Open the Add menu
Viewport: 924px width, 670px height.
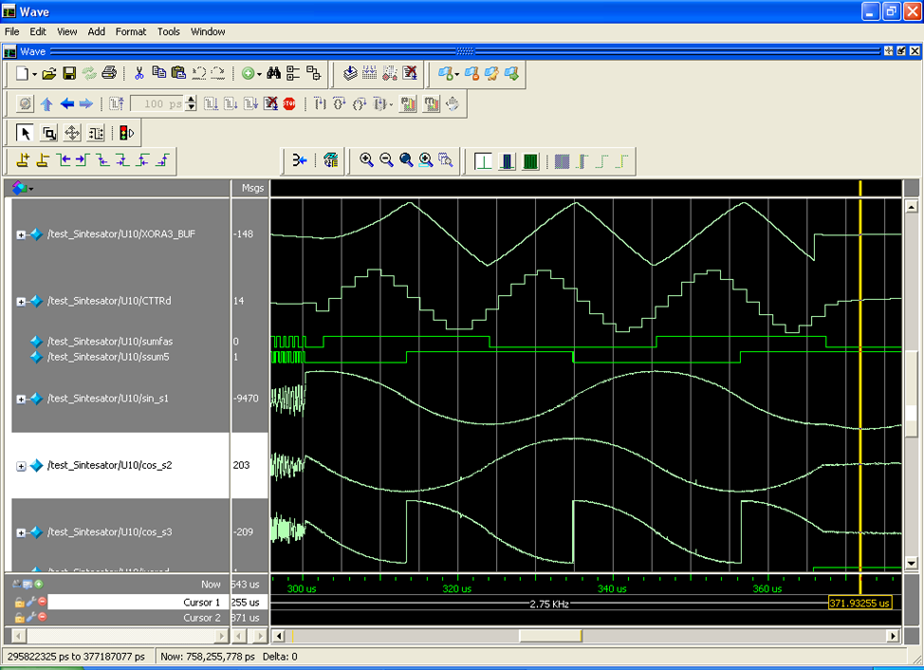coord(96,32)
